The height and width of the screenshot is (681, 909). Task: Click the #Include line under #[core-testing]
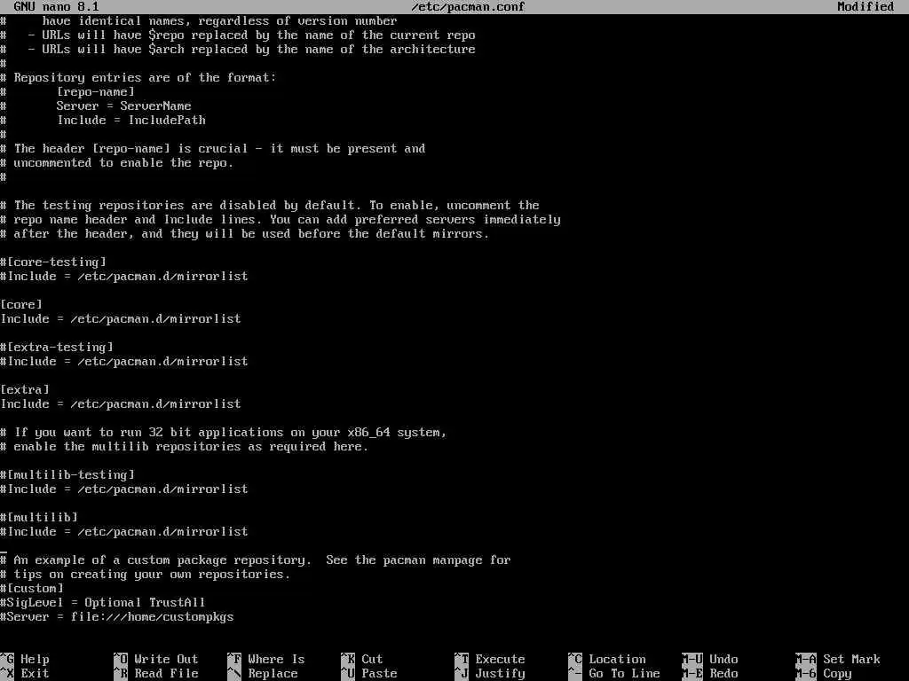[124, 277]
